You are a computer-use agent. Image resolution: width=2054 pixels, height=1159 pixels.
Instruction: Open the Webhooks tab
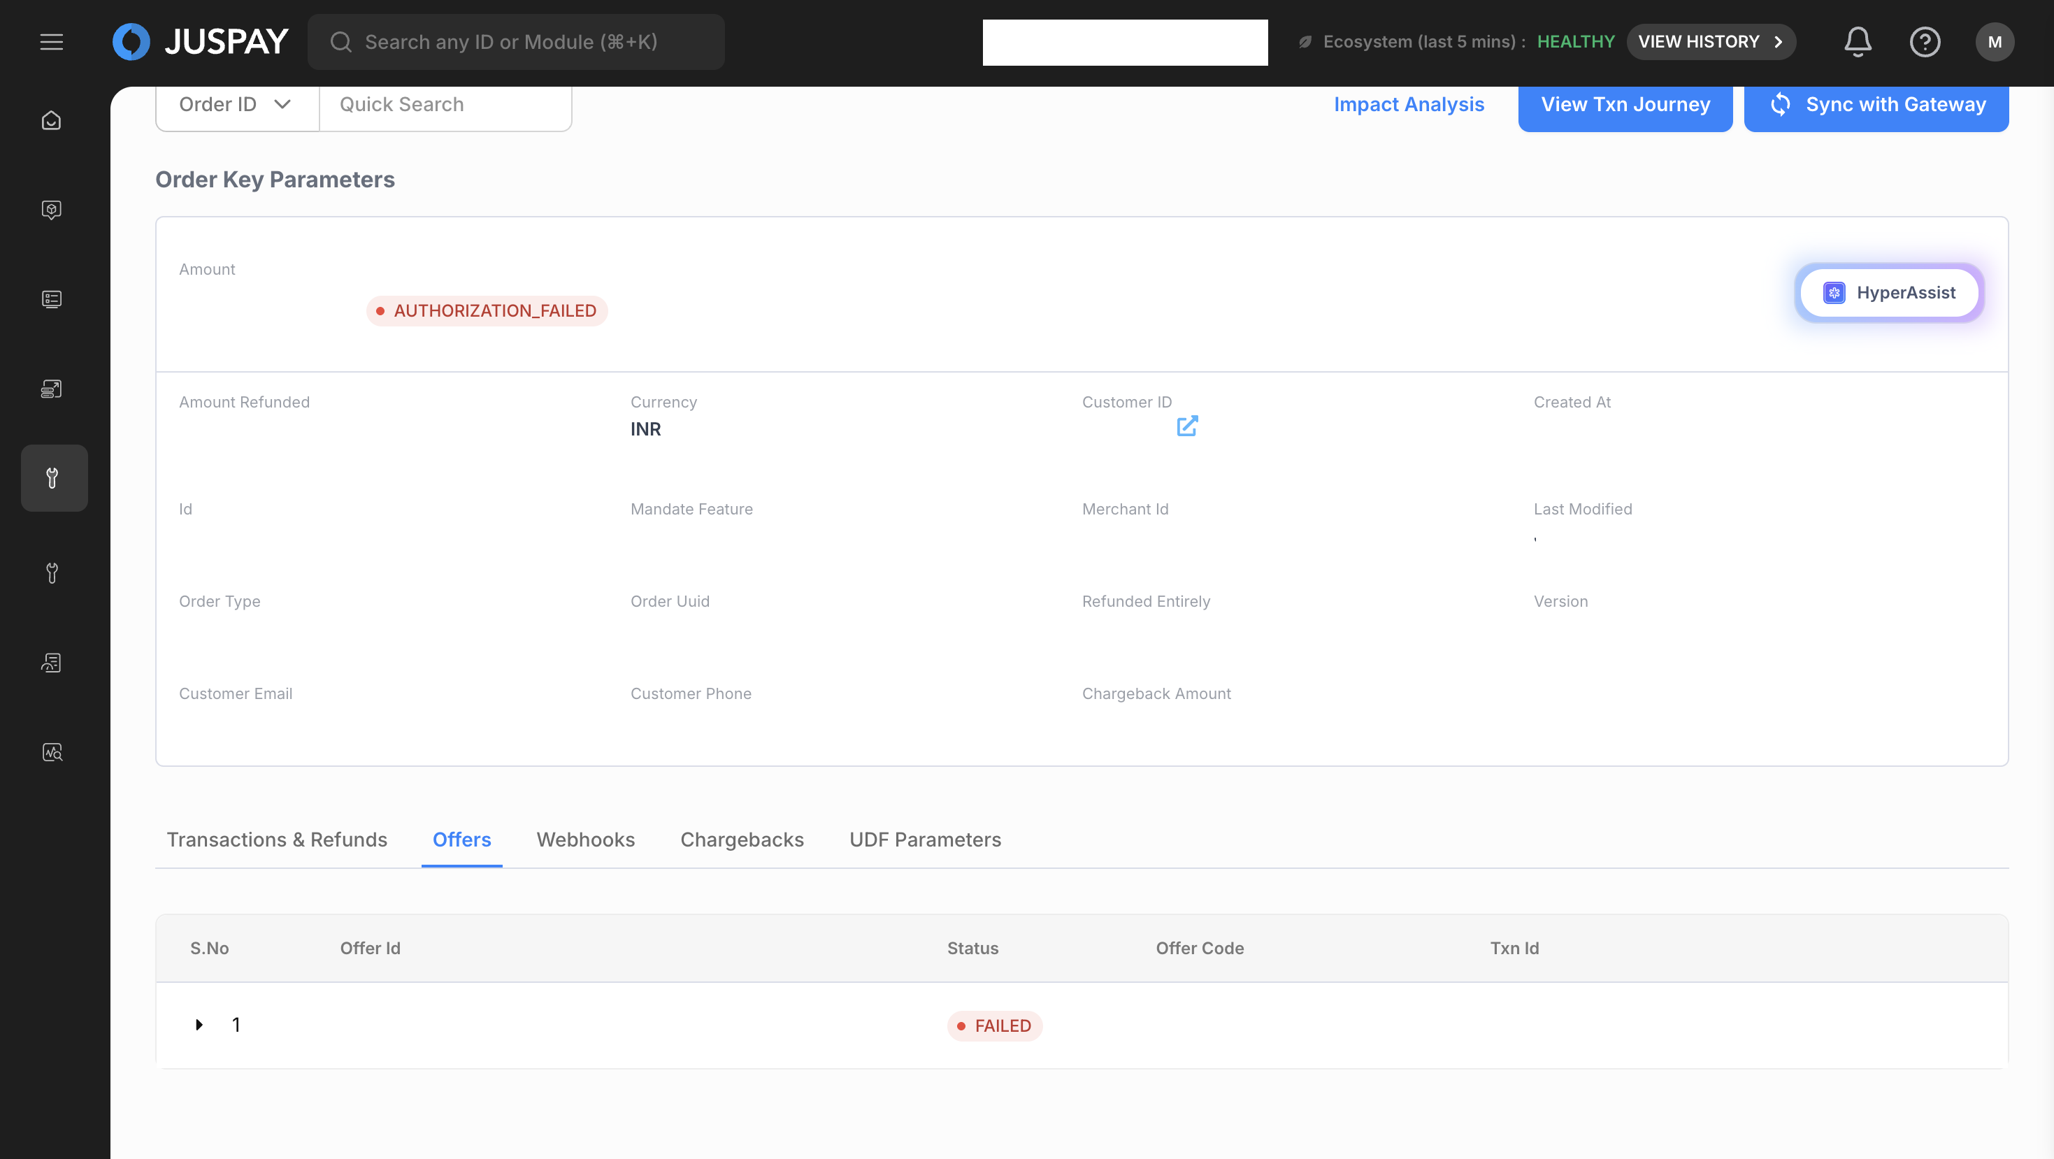585,840
